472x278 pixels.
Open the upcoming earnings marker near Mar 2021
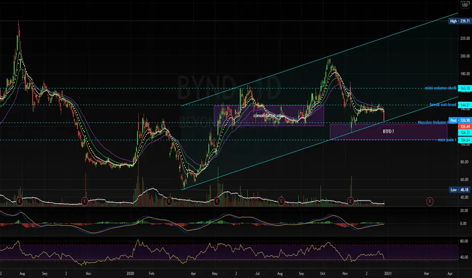coord(430,201)
